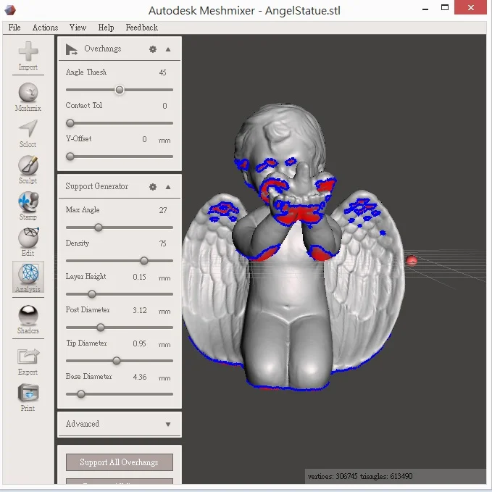Open the Feedback menu
Screen dimensions: 492x492
[x=141, y=28]
